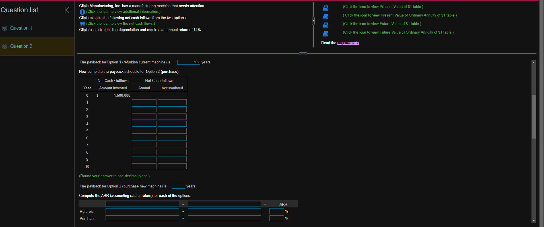Click the Refurbish ARR percent field
Viewport: 544px width, 227px height.
coord(277,211)
